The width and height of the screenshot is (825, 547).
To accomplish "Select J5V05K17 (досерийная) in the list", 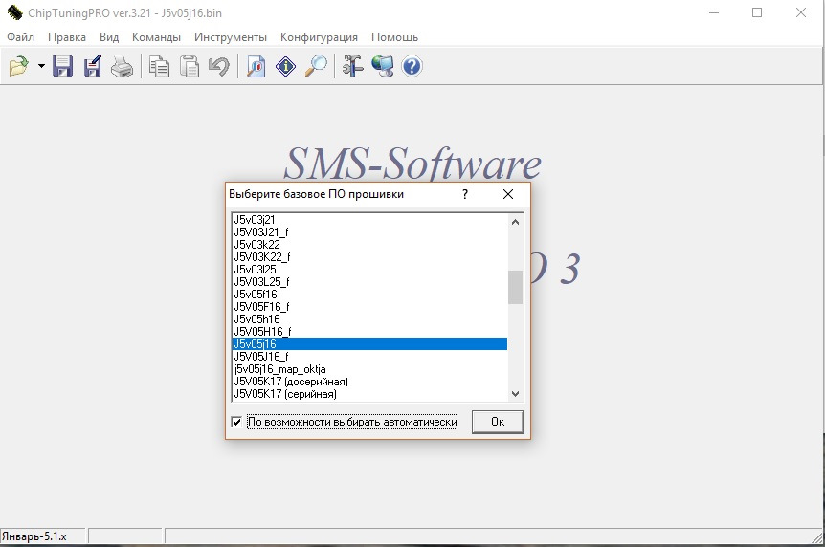I will pyautogui.click(x=369, y=382).
